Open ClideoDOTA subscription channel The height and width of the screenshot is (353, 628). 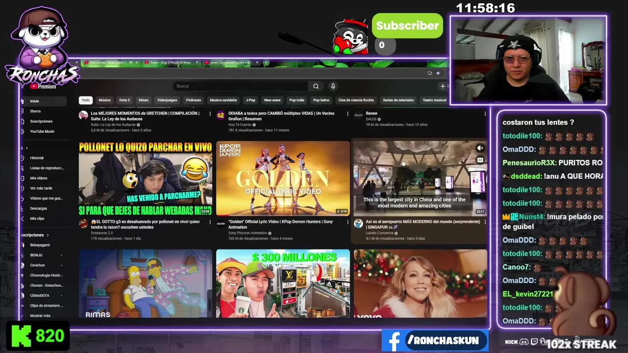pos(43,296)
